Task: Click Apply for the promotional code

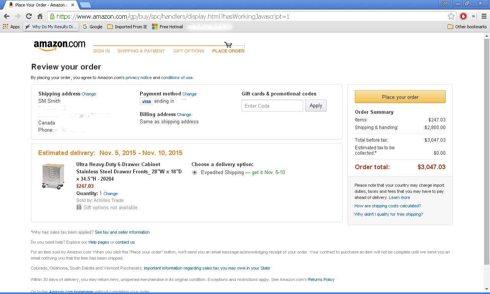Action: coord(316,106)
